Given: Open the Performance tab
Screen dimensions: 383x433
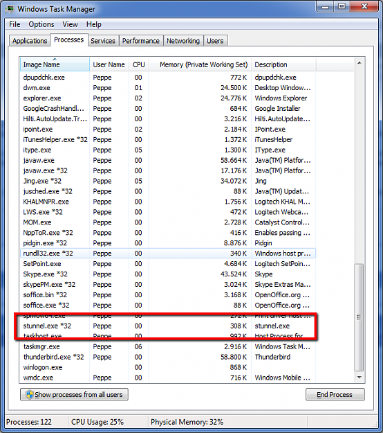Looking at the screenshot, I should click(141, 41).
